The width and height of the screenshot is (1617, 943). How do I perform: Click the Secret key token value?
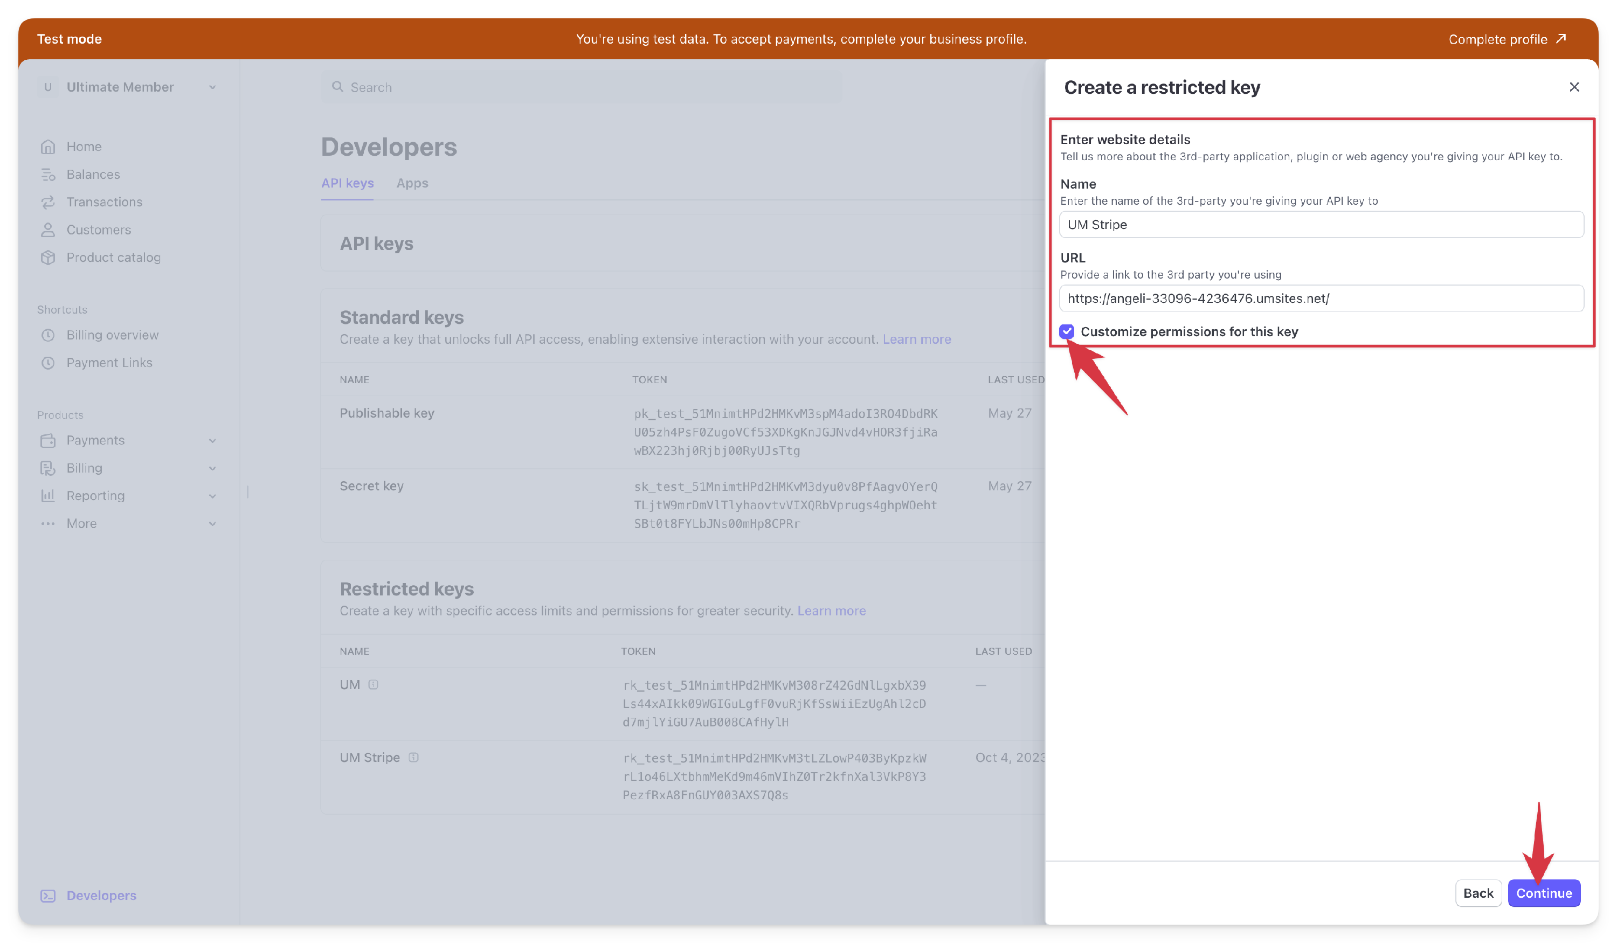[x=785, y=505]
